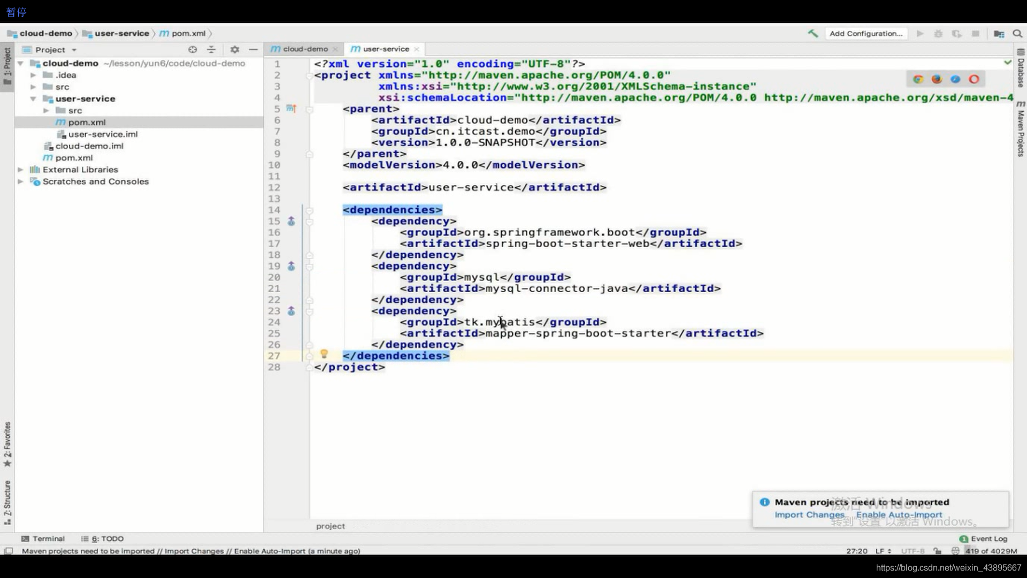Select the cloud-demo tab in editor

point(305,49)
